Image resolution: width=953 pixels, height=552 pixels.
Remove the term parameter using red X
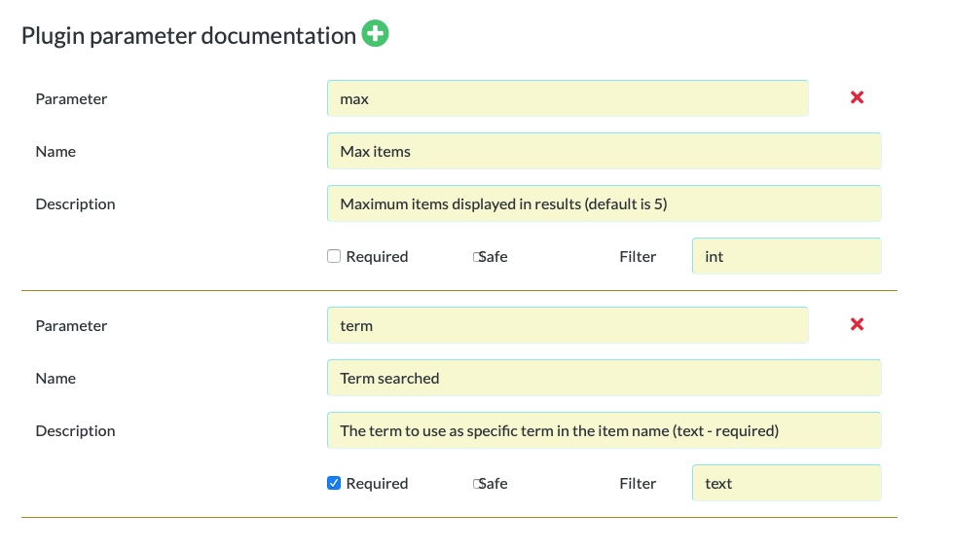(x=857, y=324)
